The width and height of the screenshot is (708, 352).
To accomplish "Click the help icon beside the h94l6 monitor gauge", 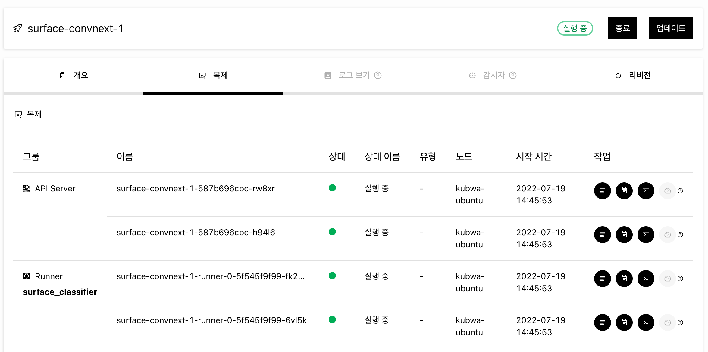I will 680,235.
